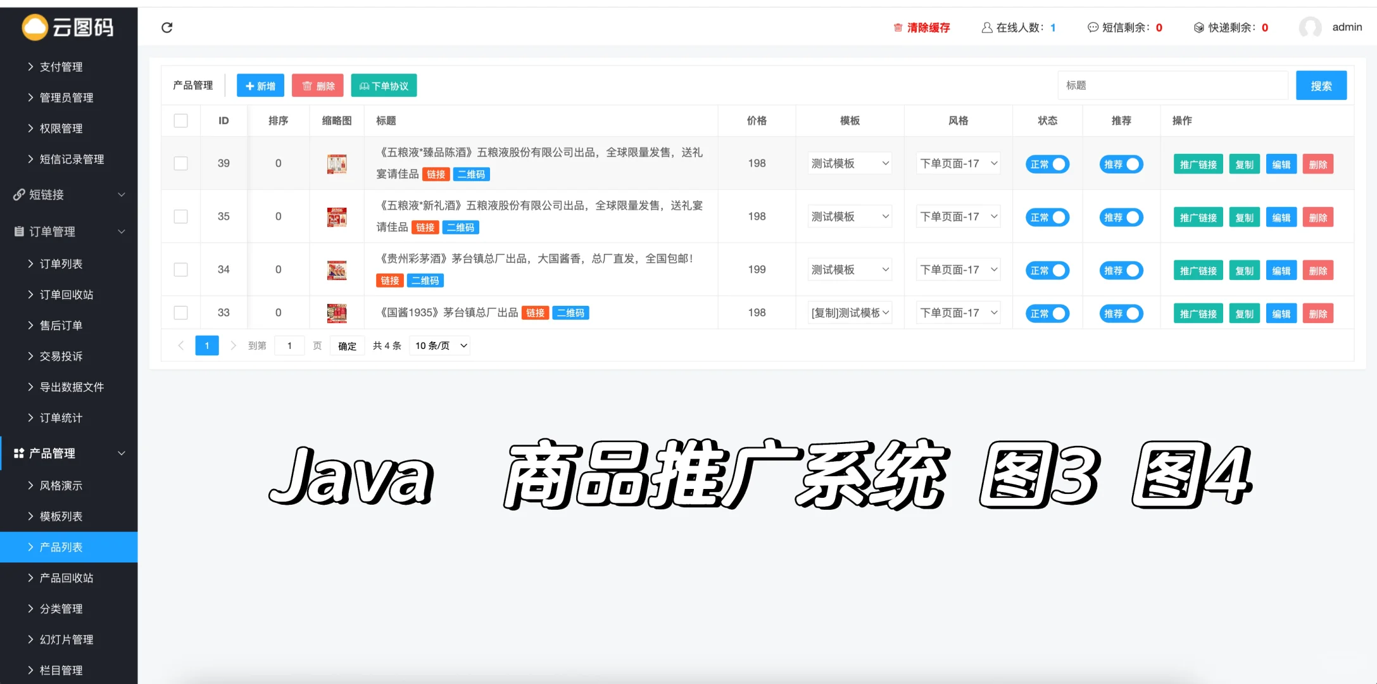Click the thumbnail image of product ID 39
This screenshot has width=1377, height=684.
[x=337, y=163]
